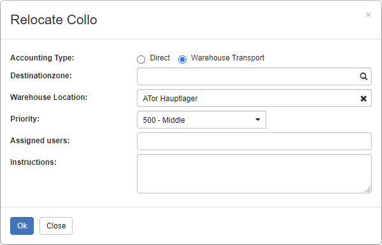This screenshot has height=245, width=382.
Task: Click the Accounting Type label
Action: coord(42,58)
